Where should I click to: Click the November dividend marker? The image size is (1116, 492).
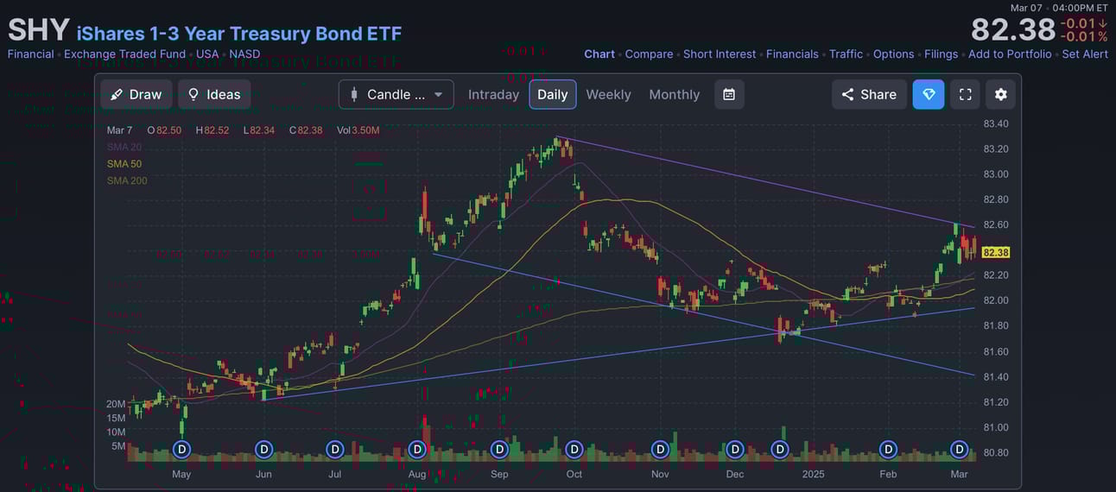point(660,450)
